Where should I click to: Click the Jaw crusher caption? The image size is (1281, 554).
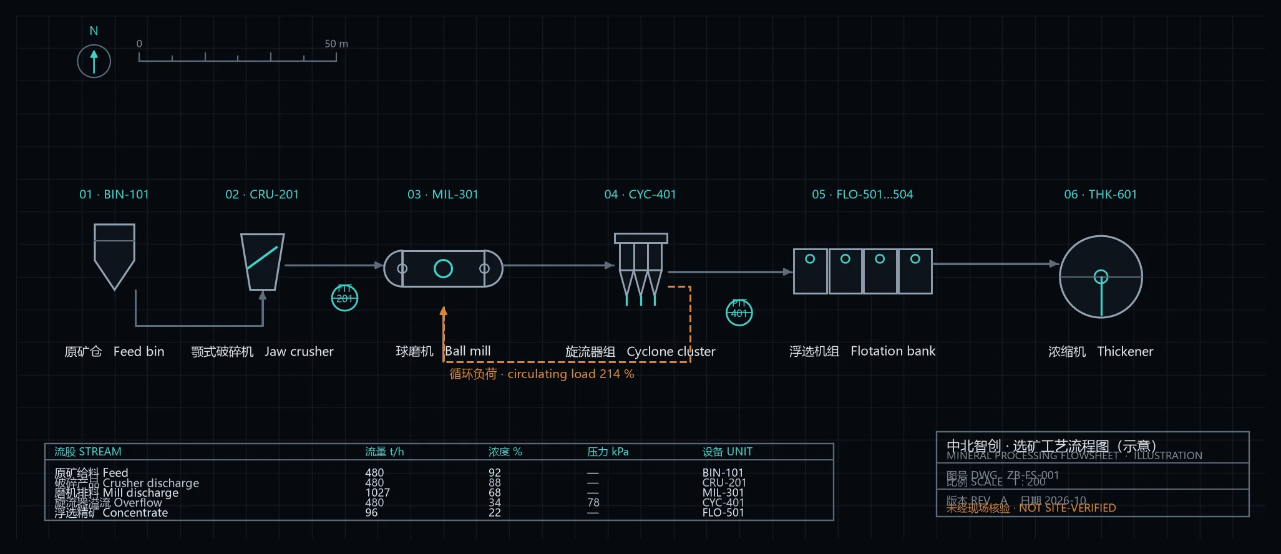[262, 351]
